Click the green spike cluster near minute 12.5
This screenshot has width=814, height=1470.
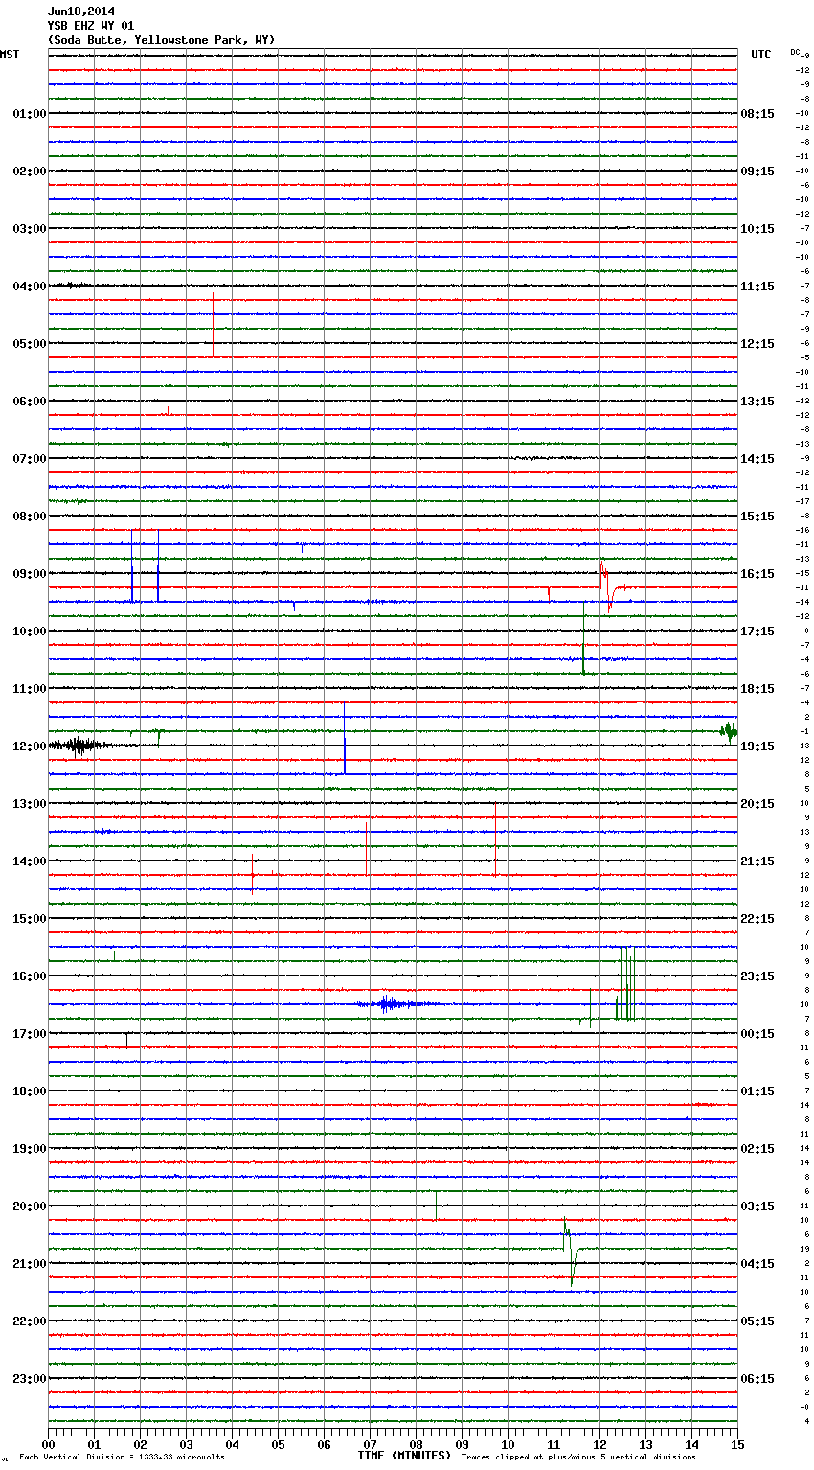click(x=624, y=984)
